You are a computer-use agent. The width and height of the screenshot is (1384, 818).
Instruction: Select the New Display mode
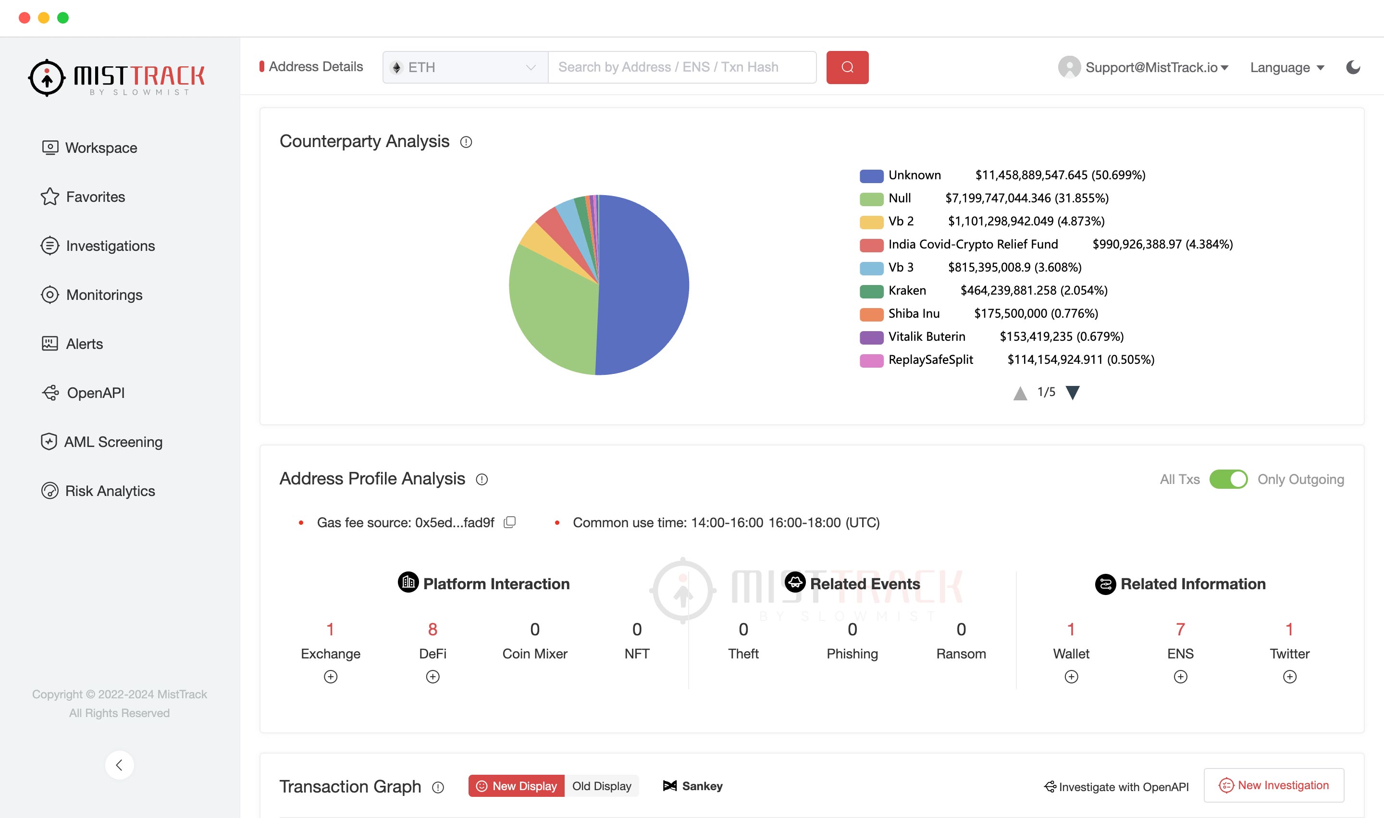pos(517,786)
